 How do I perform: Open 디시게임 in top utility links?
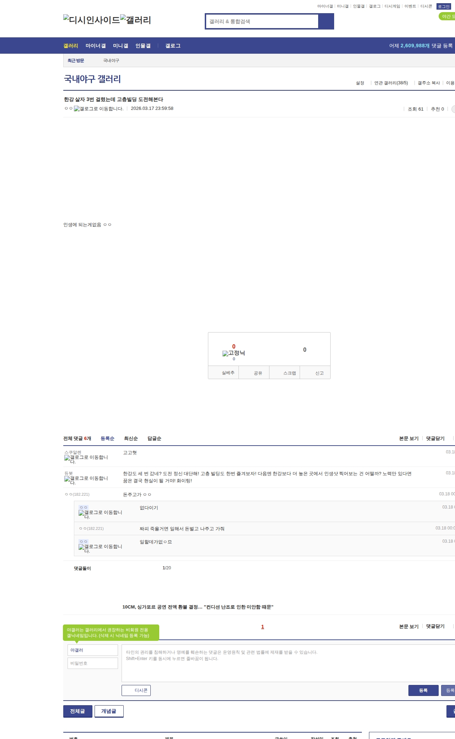click(392, 6)
